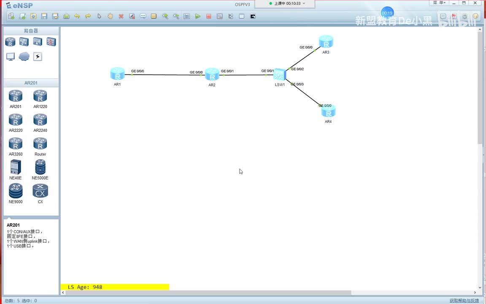Select the router category icon
486x304 pixels.
click(10, 41)
